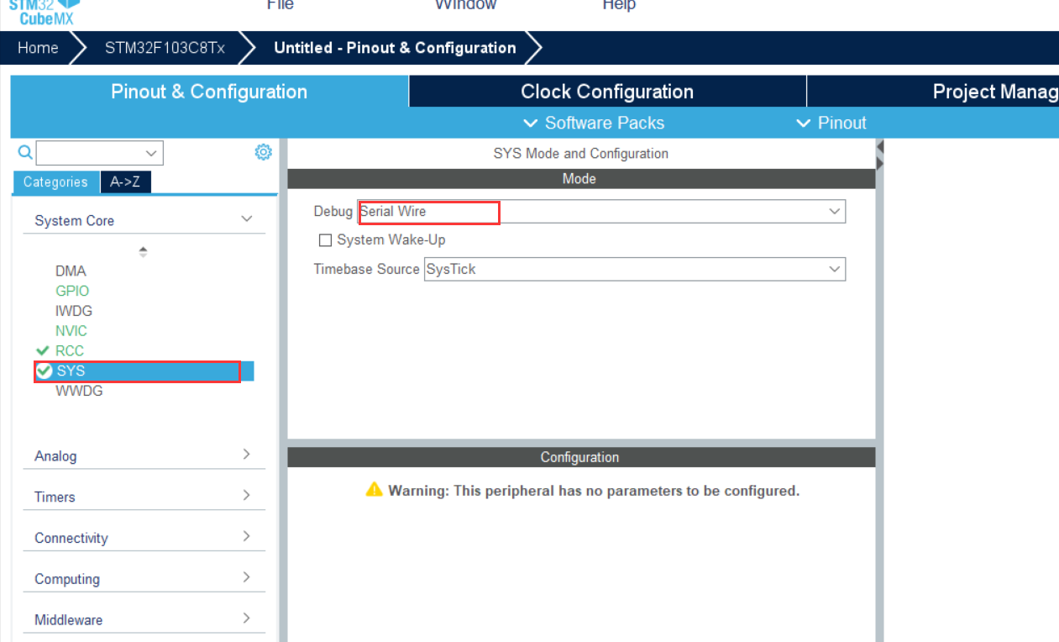This screenshot has width=1059, height=642.
Task: Select the Pinout & Configuration tab
Action: click(x=209, y=92)
